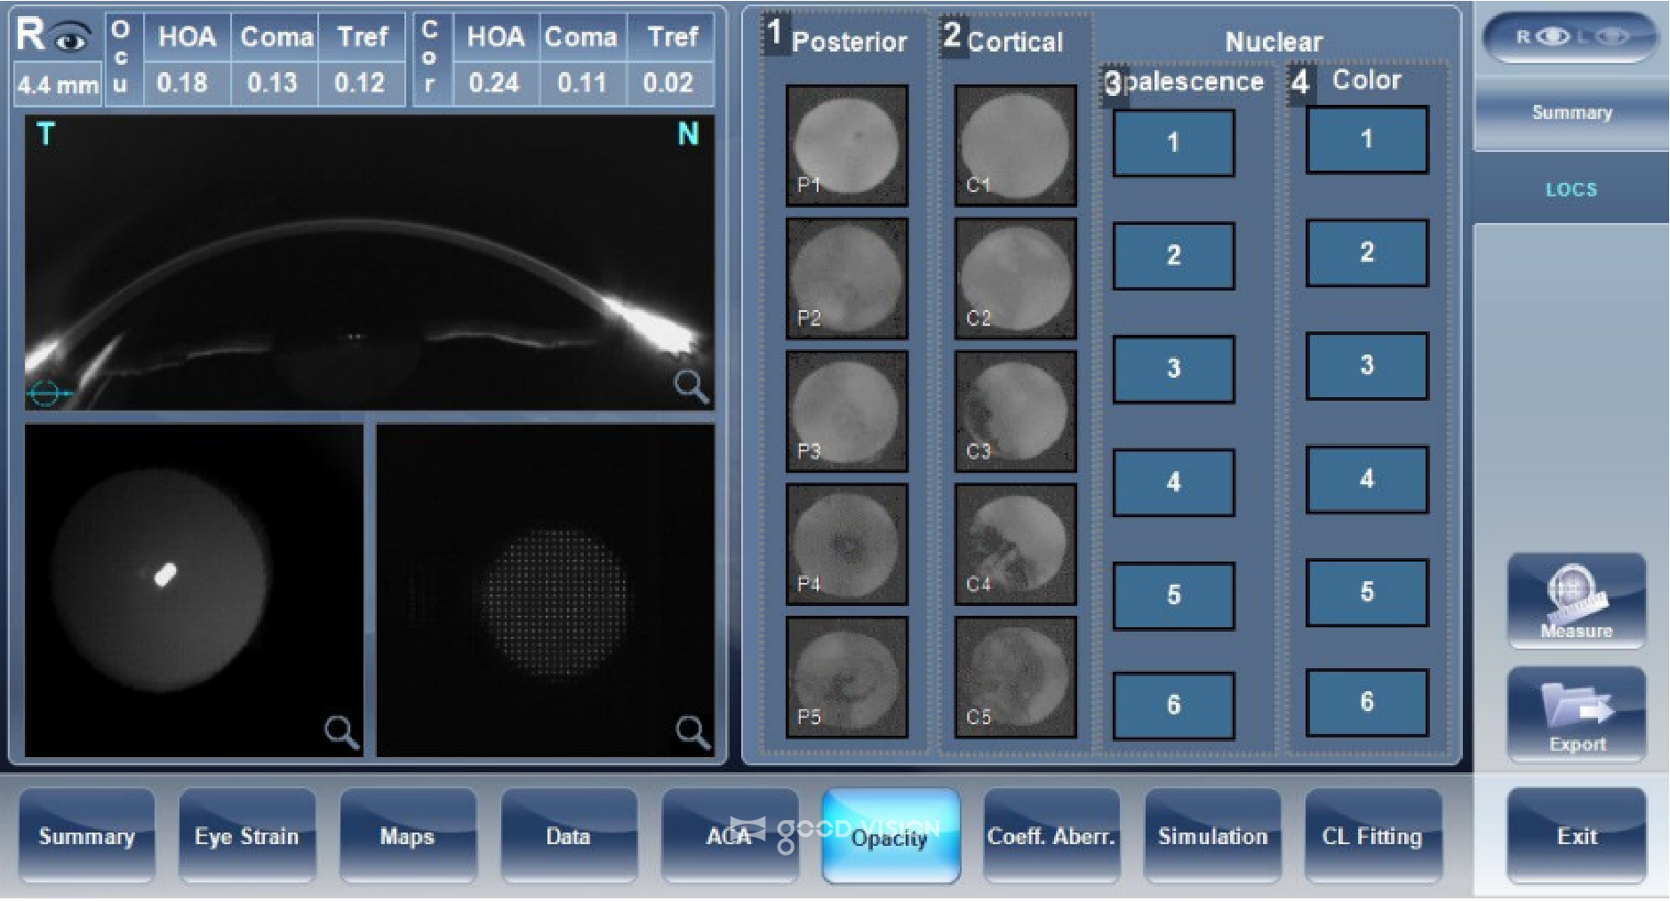
Task: Open the CL Fitting section
Action: [1372, 836]
